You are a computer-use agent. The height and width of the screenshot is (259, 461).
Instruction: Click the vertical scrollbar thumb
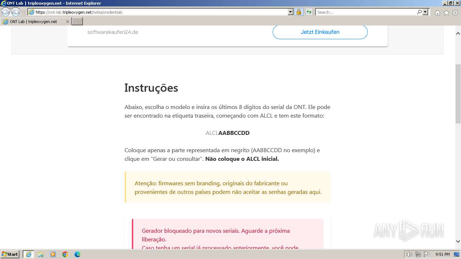point(458,94)
